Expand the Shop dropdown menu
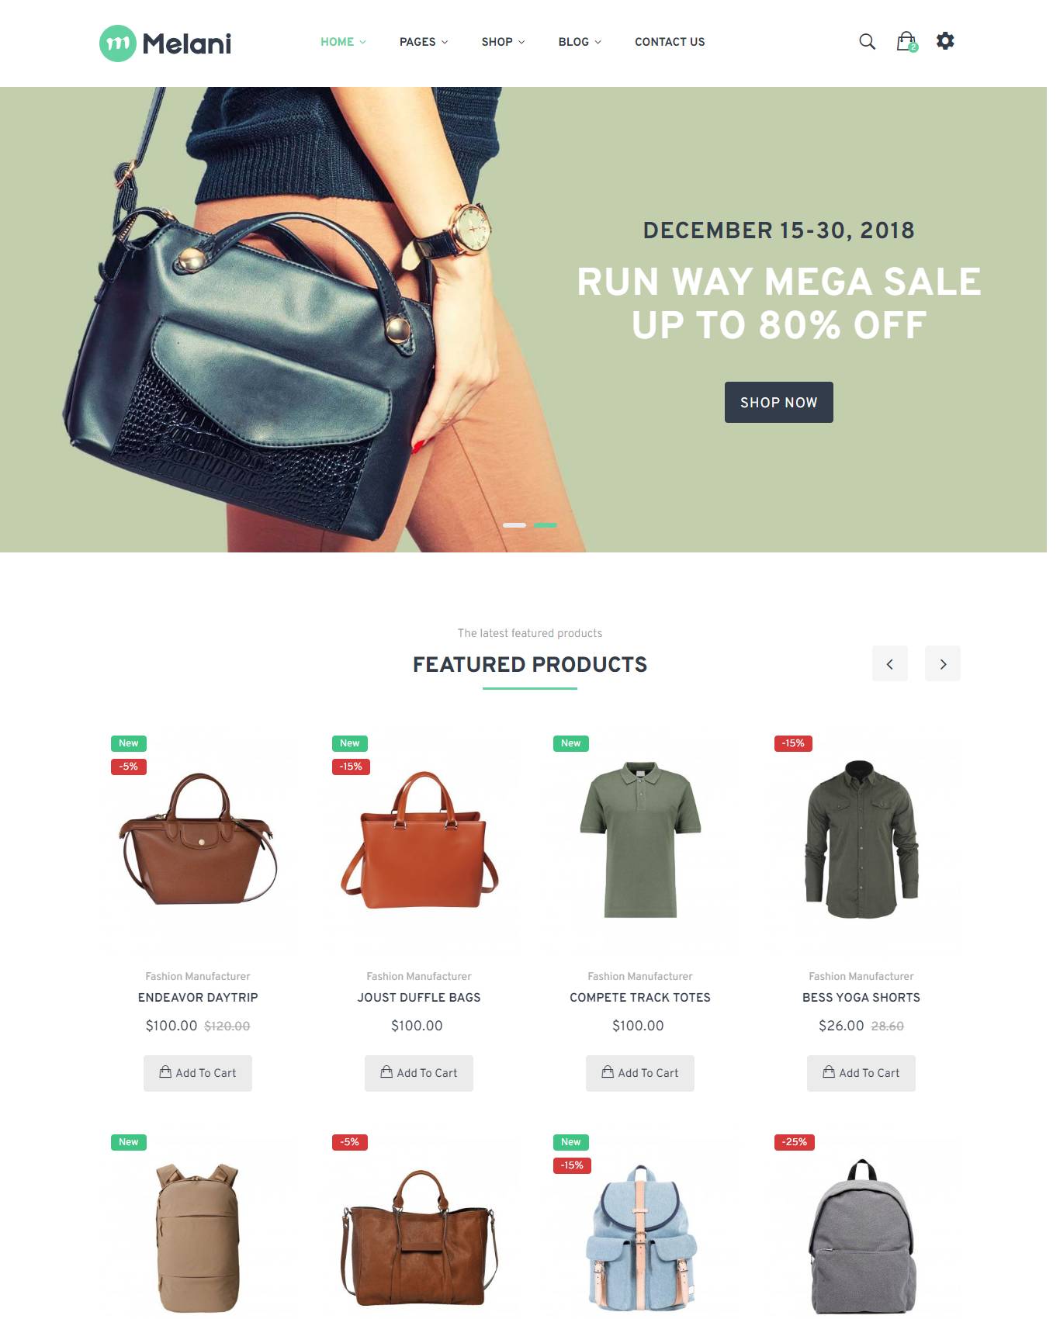 pyautogui.click(x=503, y=42)
